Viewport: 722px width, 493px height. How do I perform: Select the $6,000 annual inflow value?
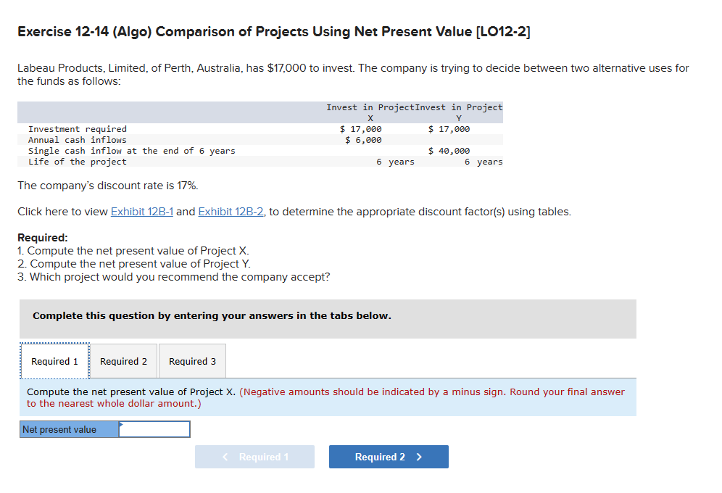click(361, 140)
